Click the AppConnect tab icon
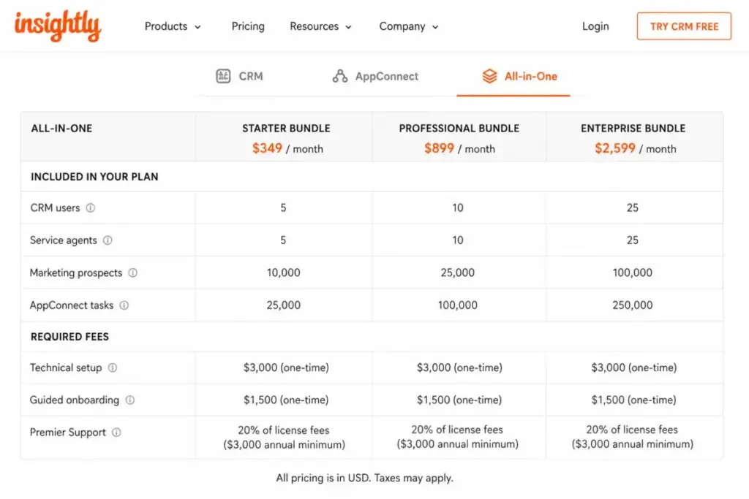Viewport: 749px width, 499px height. (x=340, y=76)
